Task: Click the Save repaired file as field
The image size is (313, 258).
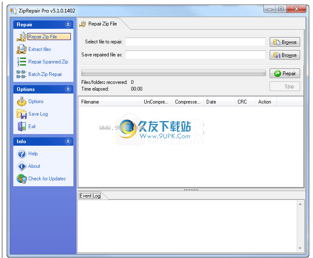Action: [195, 55]
